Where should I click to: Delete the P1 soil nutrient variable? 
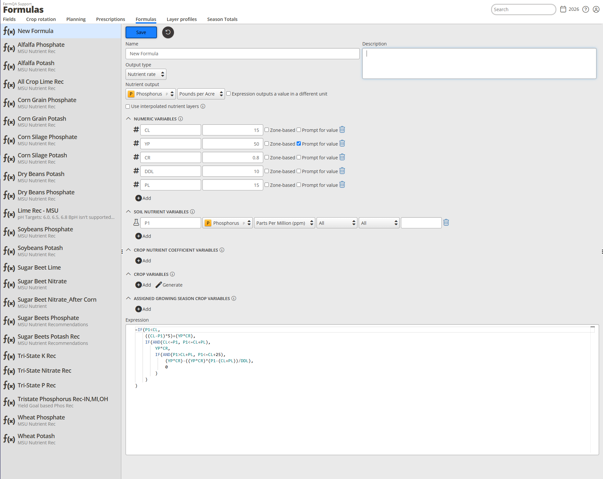[x=446, y=222]
